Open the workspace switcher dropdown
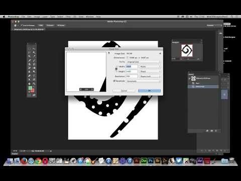Viewport: 241px width, 181px height. [214, 25]
